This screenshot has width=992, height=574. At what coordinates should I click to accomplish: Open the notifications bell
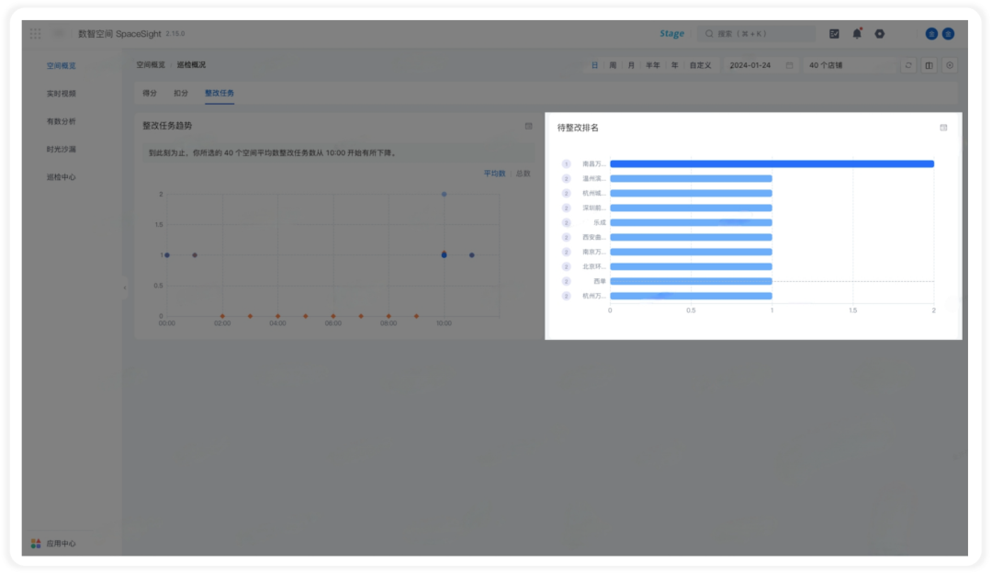tap(857, 34)
